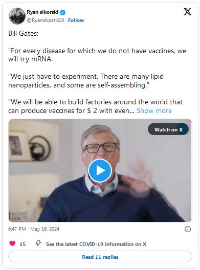The width and height of the screenshot is (200, 270).
Task: Click the lightning bolt icon beside the COVID-19 notice
Action: coord(38,243)
